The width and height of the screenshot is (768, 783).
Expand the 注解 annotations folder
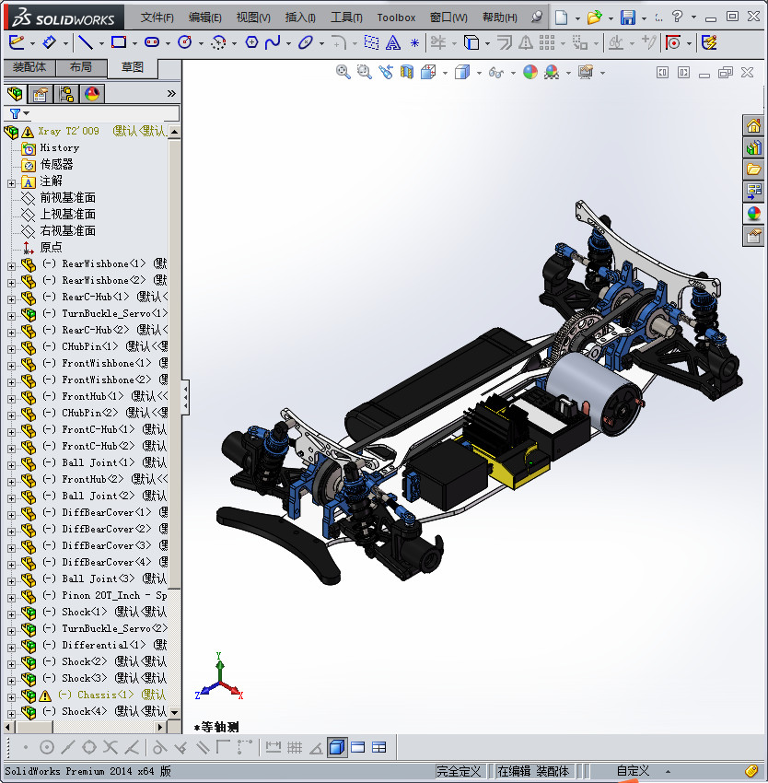(11, 183)
